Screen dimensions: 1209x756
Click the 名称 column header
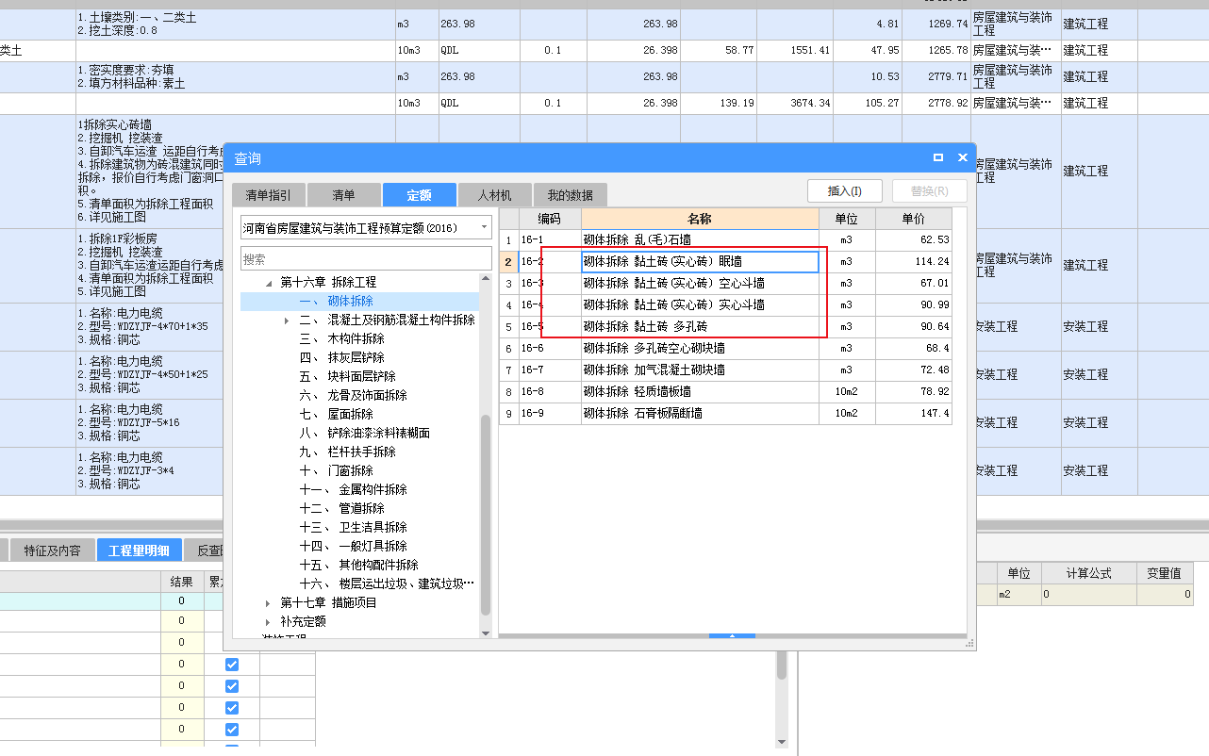point(700,218)
